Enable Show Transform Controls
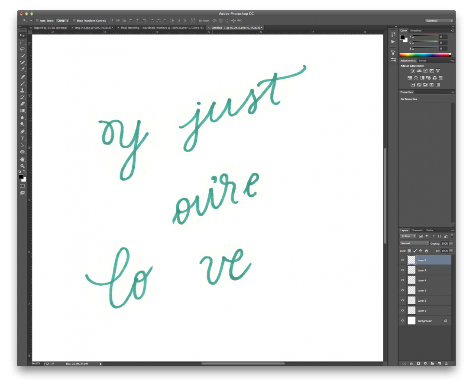473x389 pixels. click(75, 20)
